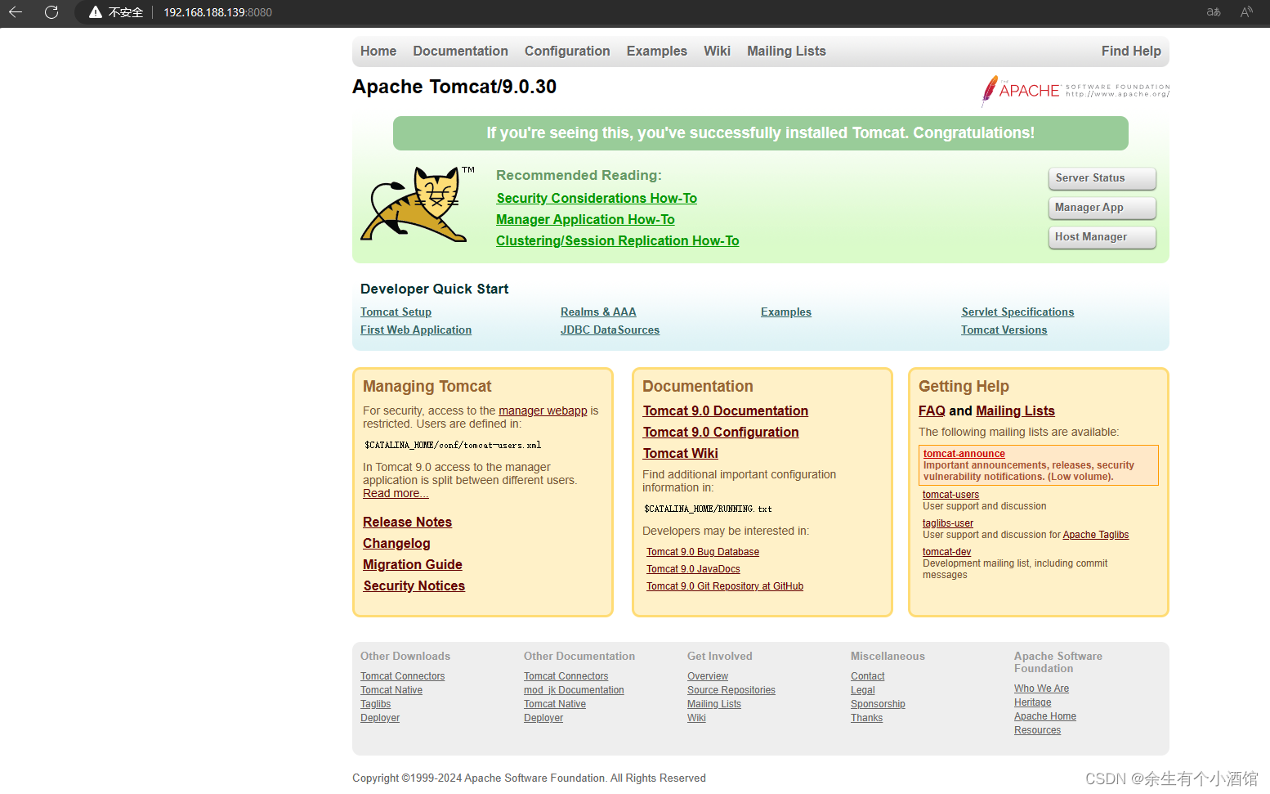
Task: Switch to the Documentation nav item
Action: 460,51
